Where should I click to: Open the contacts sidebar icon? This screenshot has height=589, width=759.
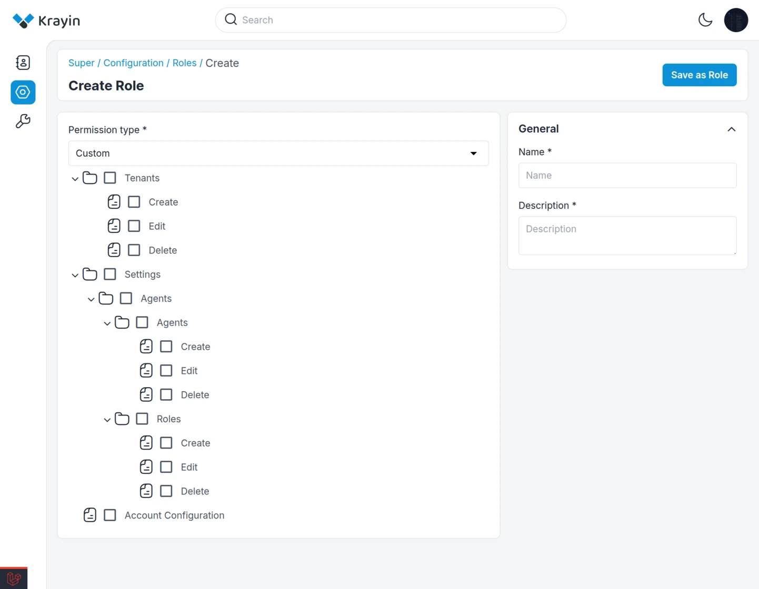[x=23, y=63]
